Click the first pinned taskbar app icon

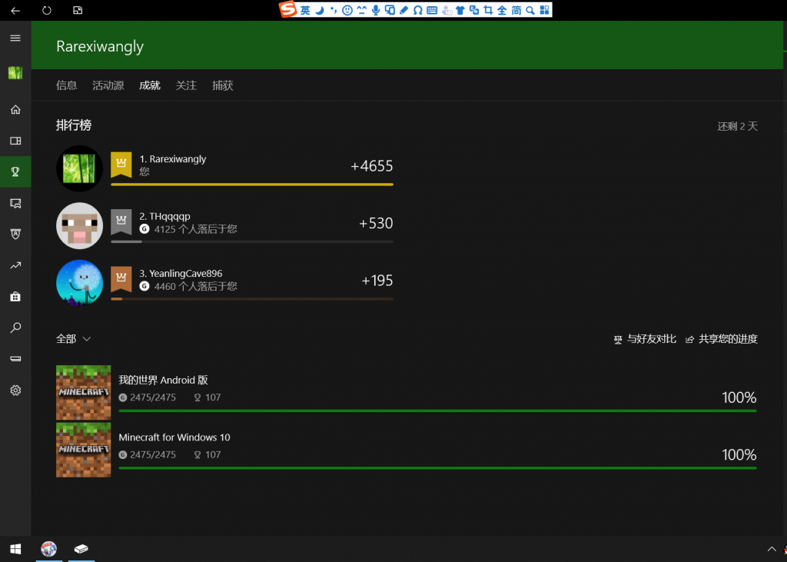click(x=48, y=549)
